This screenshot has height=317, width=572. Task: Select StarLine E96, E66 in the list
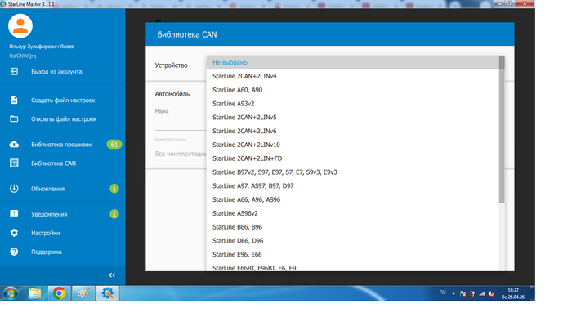pyautogui.click(x=353, y=254)
